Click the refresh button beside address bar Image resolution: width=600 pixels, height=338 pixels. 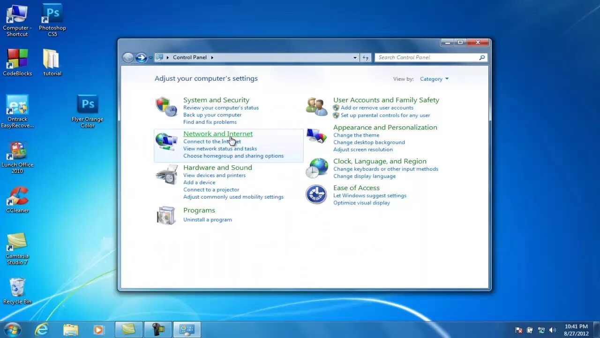tap(366, 57)
